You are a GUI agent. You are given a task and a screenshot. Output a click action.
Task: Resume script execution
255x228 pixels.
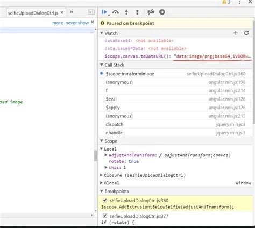tap(104, 12)
